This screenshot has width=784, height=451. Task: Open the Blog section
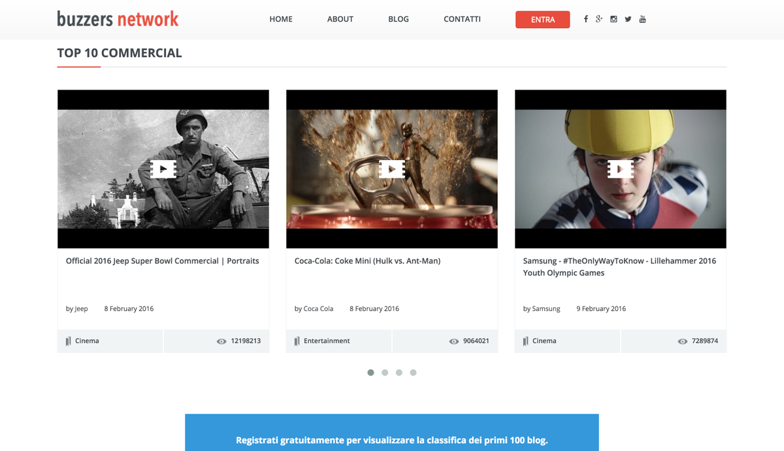tap(399, 19)
